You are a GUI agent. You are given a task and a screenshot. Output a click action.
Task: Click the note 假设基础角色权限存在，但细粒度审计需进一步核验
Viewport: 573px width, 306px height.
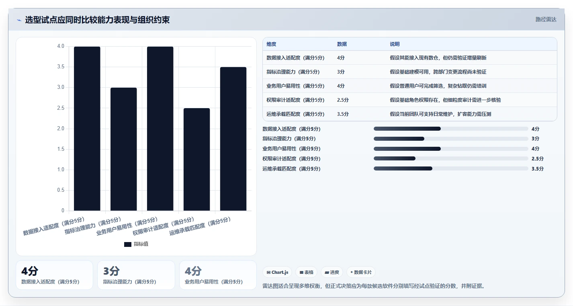click(x=445, y=100)
